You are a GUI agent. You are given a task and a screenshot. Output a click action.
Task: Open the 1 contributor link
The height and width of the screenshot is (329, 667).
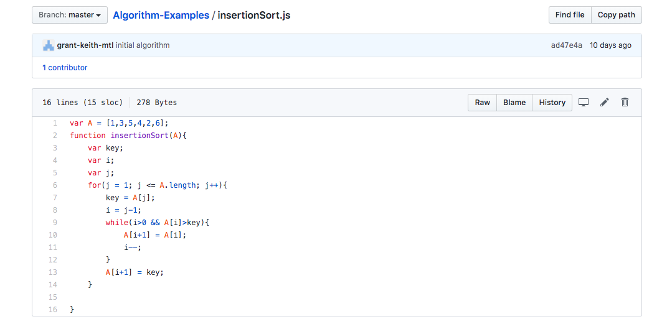[65, 68]
